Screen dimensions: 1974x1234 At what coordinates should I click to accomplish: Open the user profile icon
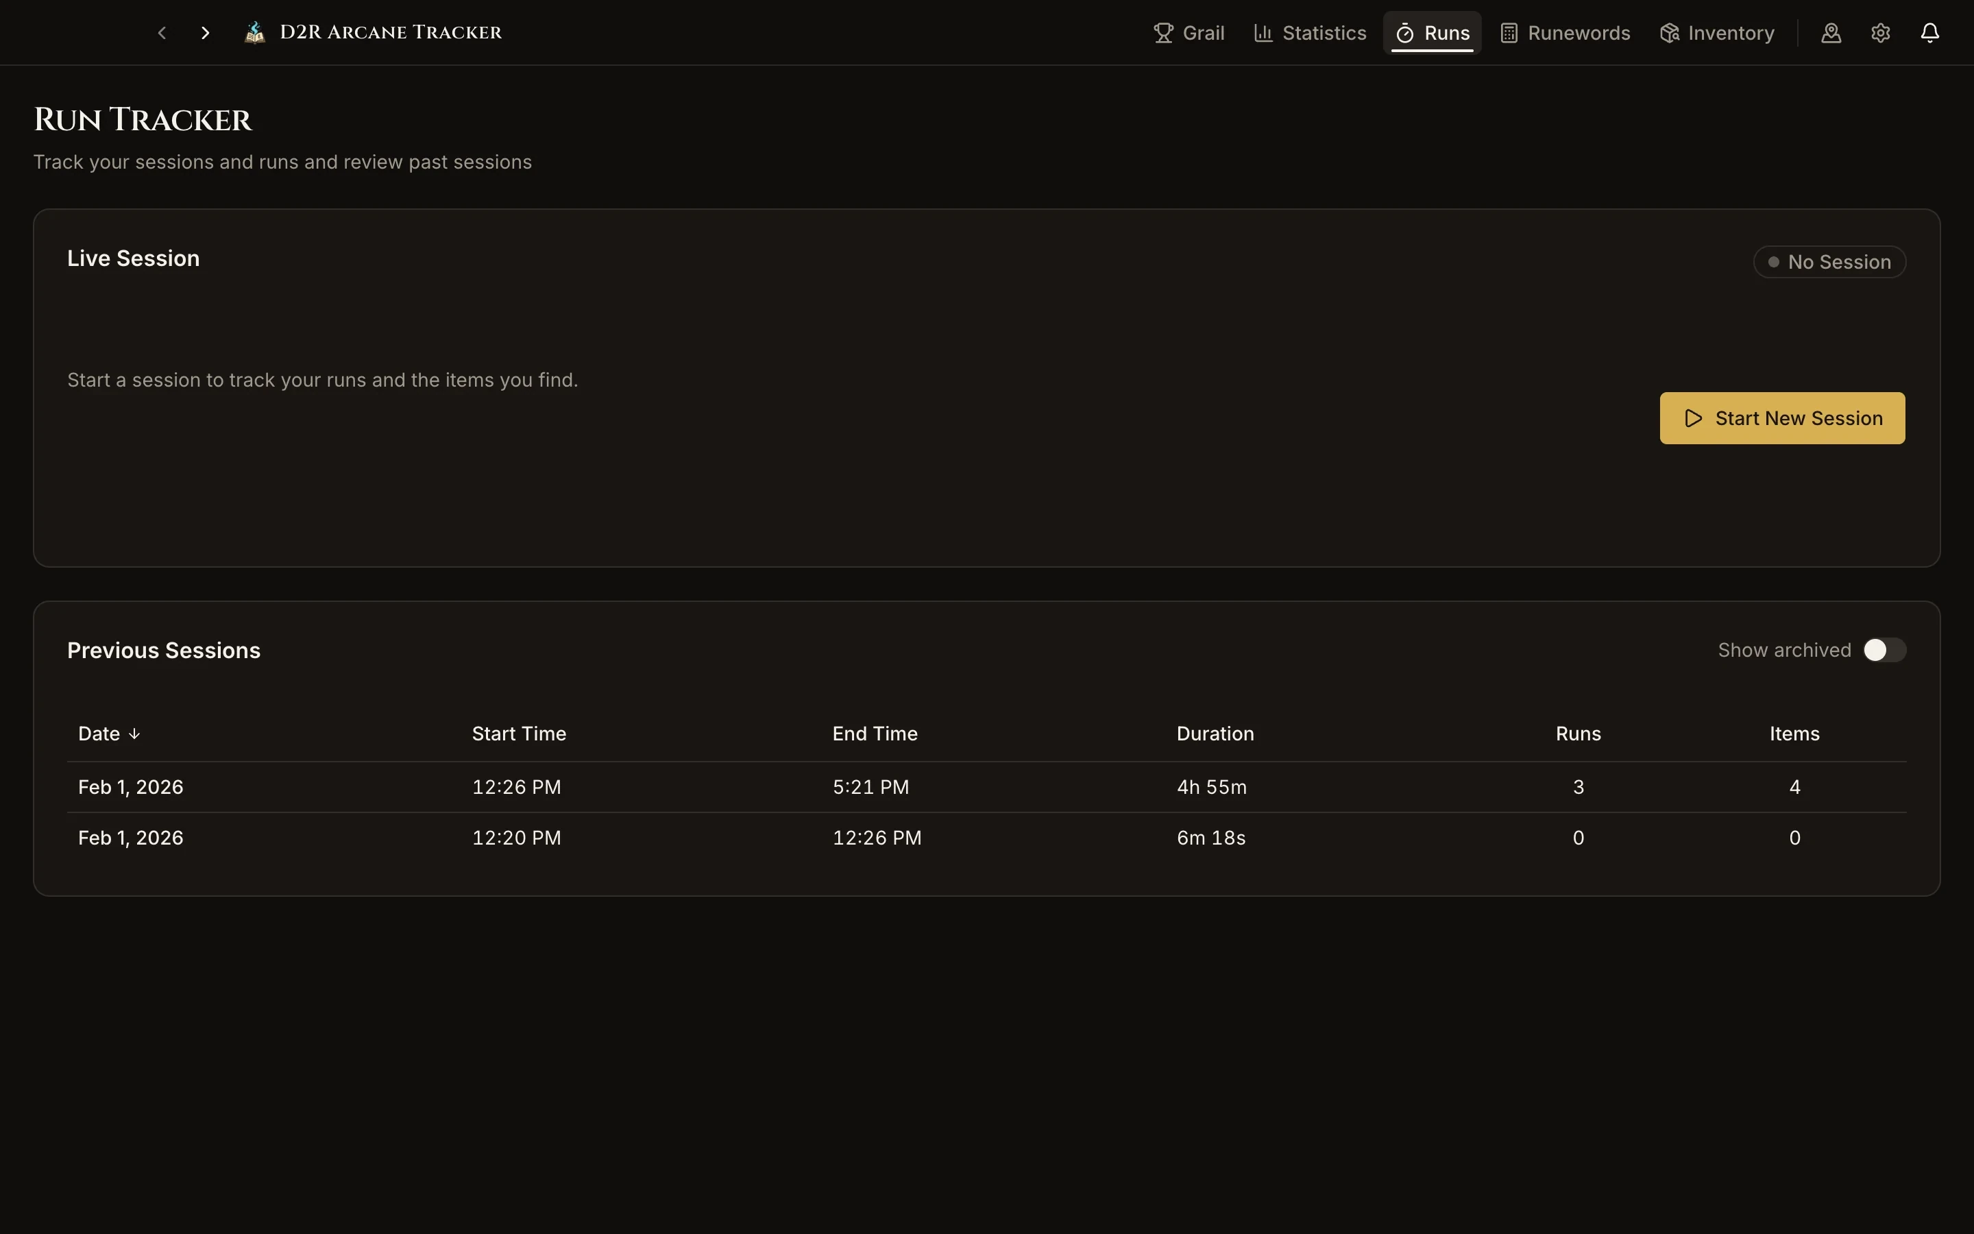pos(1831,33)
